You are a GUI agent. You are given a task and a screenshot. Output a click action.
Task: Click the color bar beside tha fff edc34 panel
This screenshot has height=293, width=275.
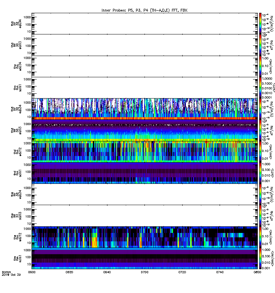click(x=260, y=23)
